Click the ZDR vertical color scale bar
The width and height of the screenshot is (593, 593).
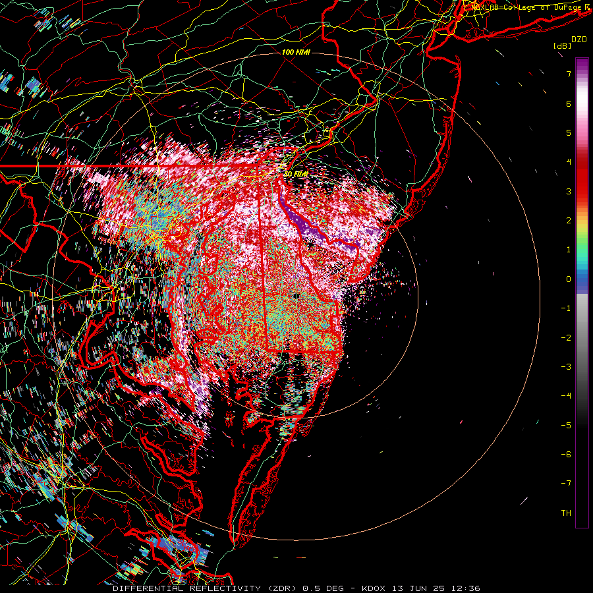[582, 293]
